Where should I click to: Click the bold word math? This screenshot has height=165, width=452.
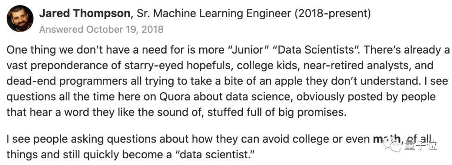coord(388,139)
